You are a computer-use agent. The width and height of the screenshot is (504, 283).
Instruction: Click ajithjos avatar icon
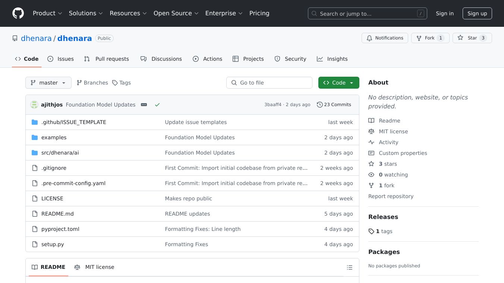(x=34, y=105)
